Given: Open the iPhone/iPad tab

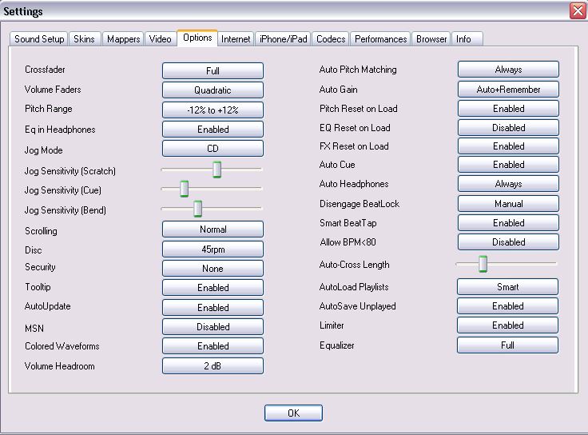Looking at the screenshot, I should (x=284, y=38).
